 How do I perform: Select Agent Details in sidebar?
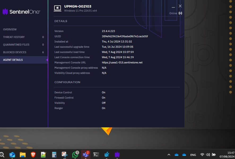(13, 60)
